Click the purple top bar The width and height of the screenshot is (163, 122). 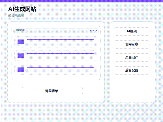(x=81, y=1)
